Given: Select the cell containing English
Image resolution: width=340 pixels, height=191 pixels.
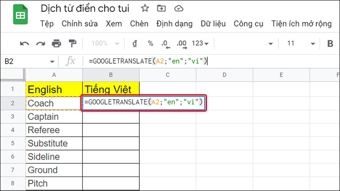Looking at the screenshot, I should pos(54,89).
